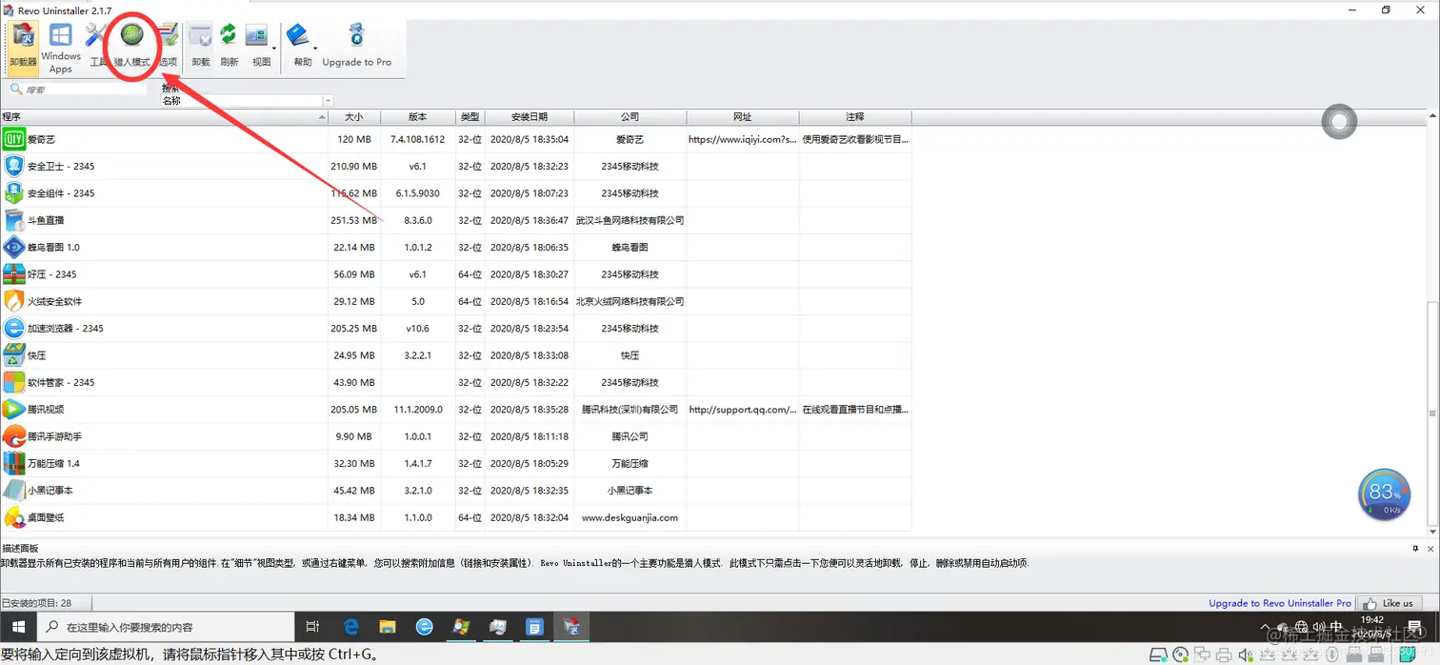The width and height of the screenshot is (1440, 665).
Task: Select 蜂鸟看图 1.0 program icon
Action: [x=13, y=247]
